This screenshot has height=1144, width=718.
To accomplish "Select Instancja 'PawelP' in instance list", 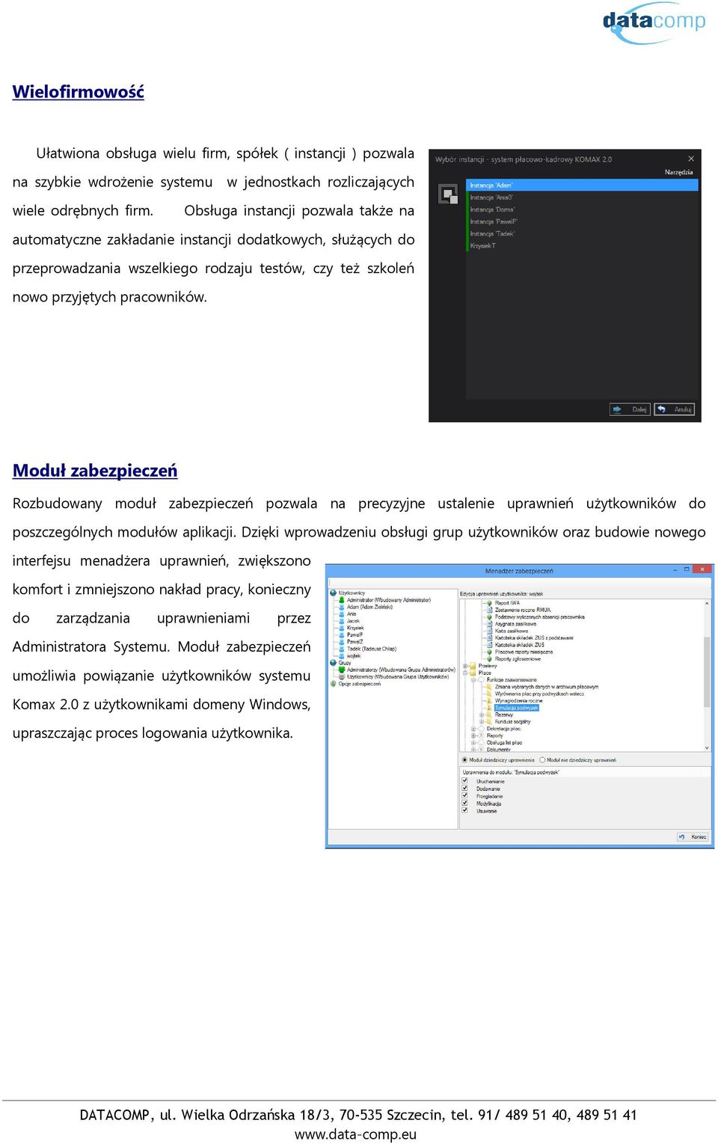I will (x=582, y=221).
